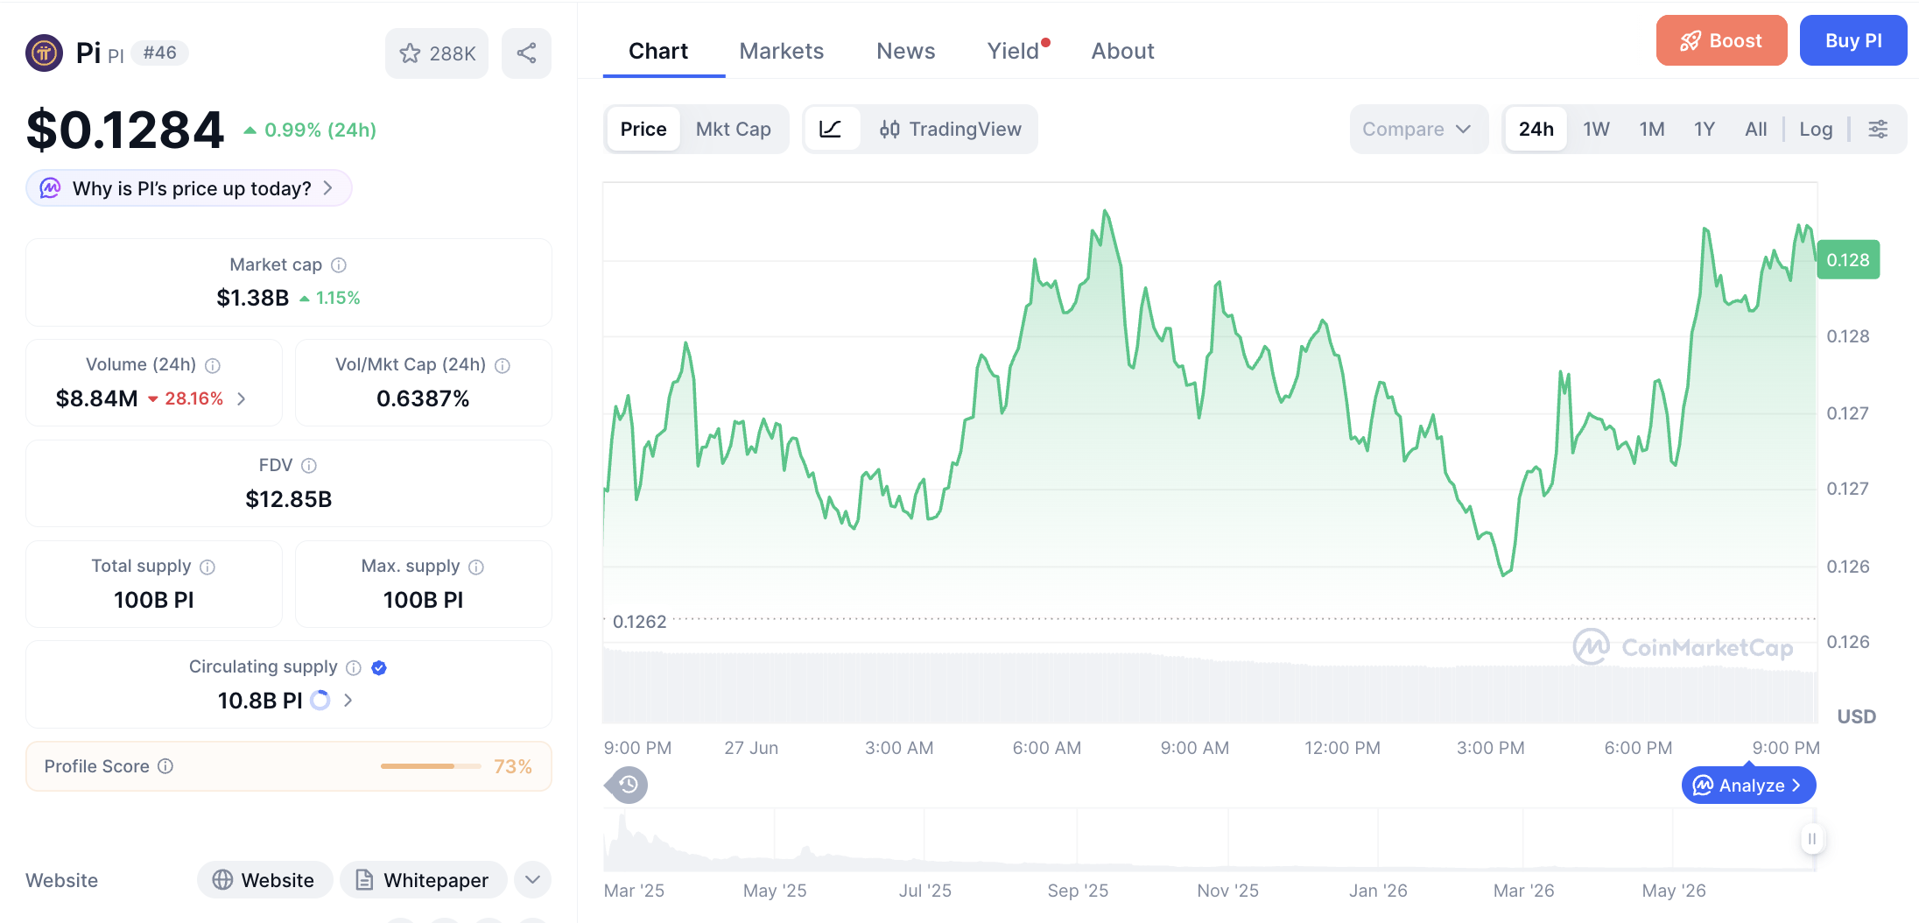Switch to TradingView chart
Image resolution: width=1919 pixels, height=923 pixels.
point(951,129)
